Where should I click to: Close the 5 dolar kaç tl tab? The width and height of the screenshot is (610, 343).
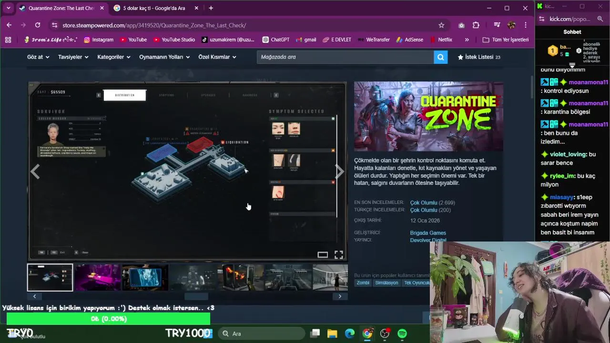[x=196, y=8]
